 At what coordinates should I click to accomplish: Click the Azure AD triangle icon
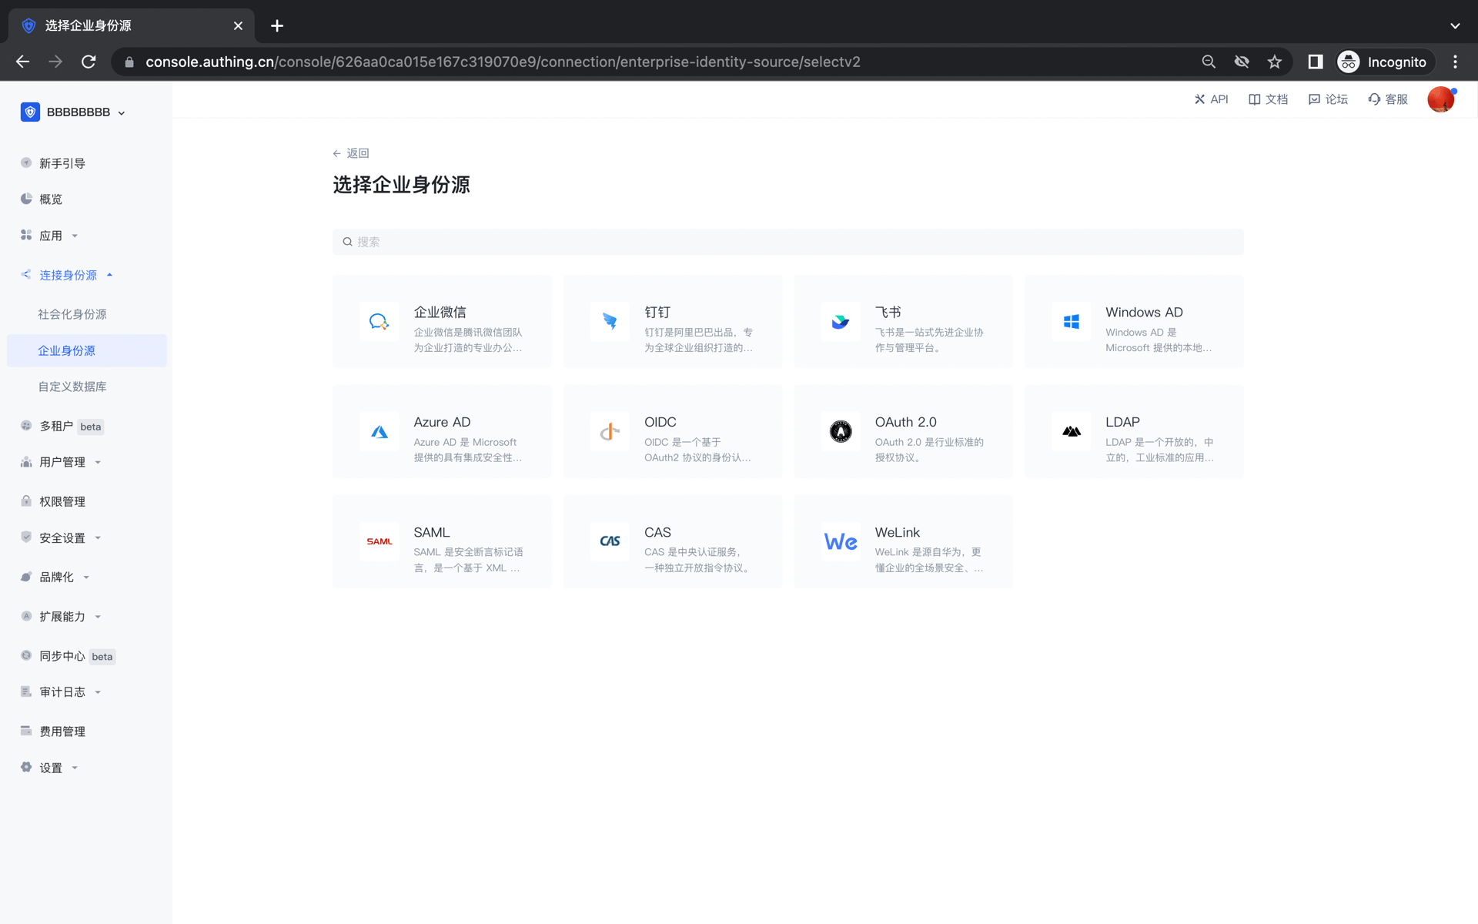coord(379,432)
